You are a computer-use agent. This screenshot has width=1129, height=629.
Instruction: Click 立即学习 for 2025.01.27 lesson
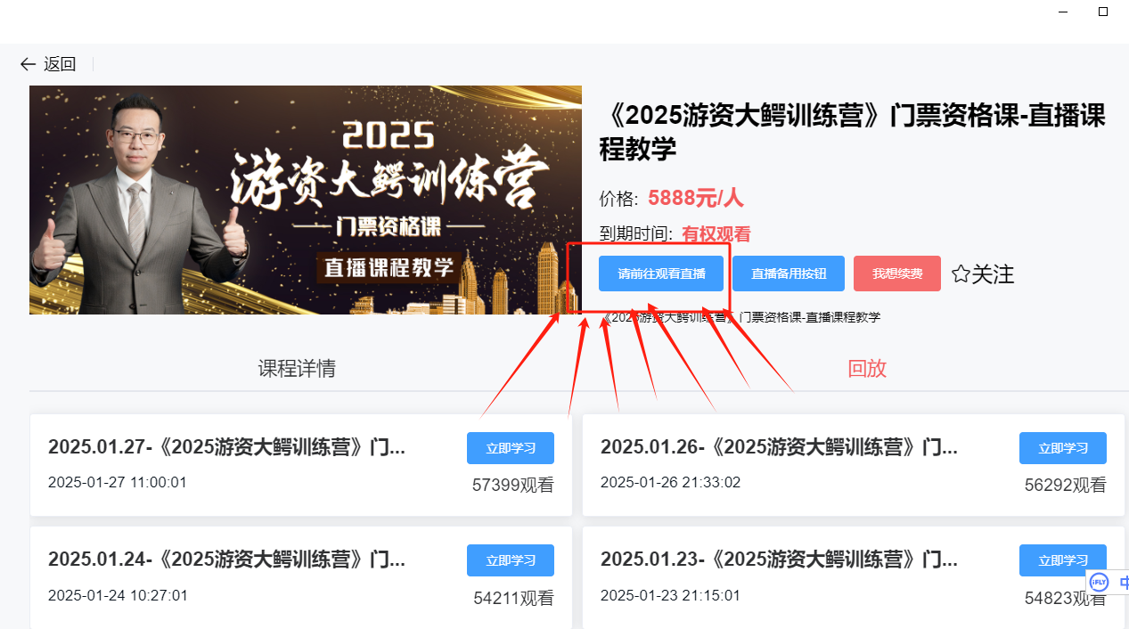point(511,448)
